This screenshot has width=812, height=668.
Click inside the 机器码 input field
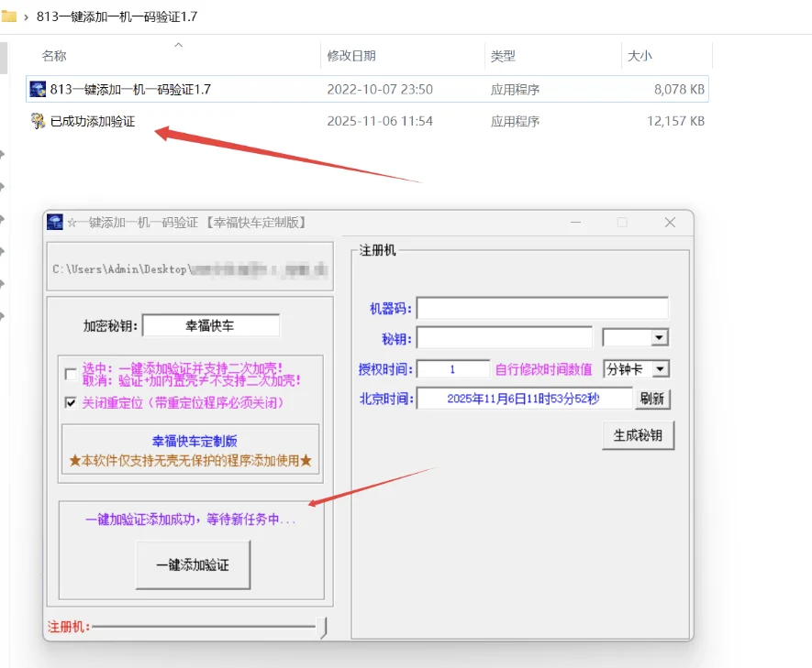pyautogui.click(x=541, y=308)
